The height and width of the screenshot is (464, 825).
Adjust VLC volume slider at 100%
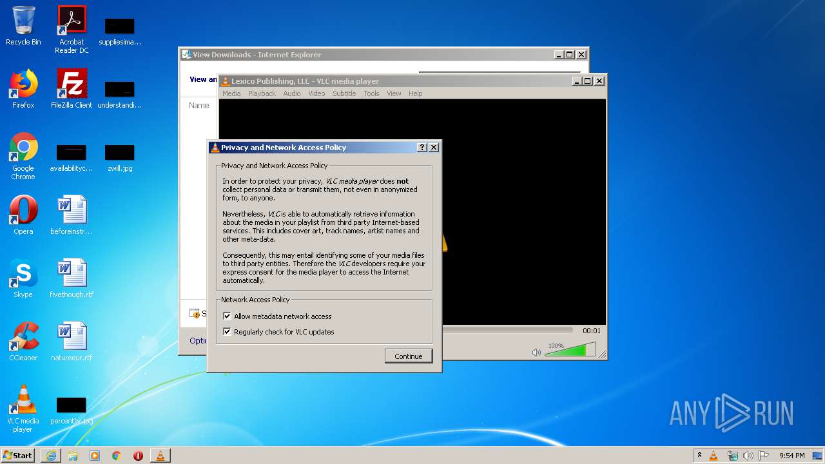(x=570, y=349)
